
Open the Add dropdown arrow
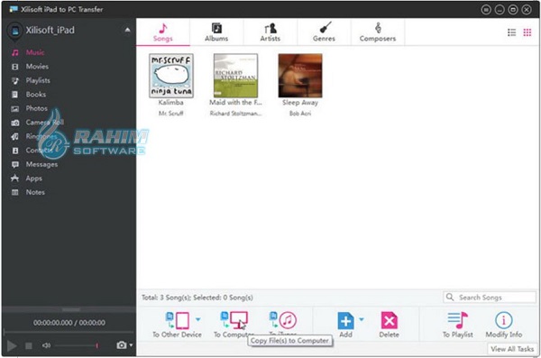pyautogui.click(x=362, y=319)
